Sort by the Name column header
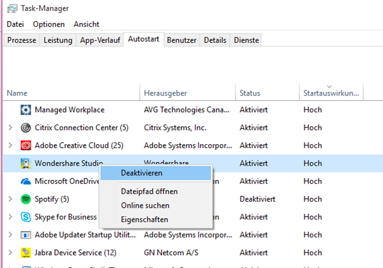Viewport: 383px width, 268px height. [71, 93]
